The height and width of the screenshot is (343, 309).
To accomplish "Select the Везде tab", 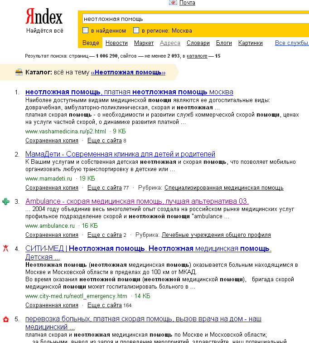I will tap(91, 43).
